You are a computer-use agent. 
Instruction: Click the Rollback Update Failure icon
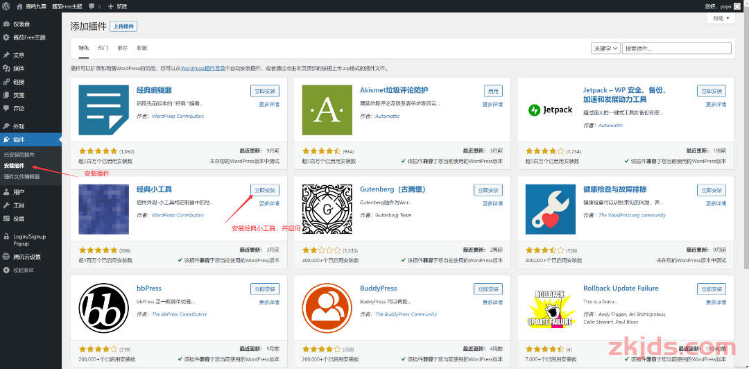(550, 308)
